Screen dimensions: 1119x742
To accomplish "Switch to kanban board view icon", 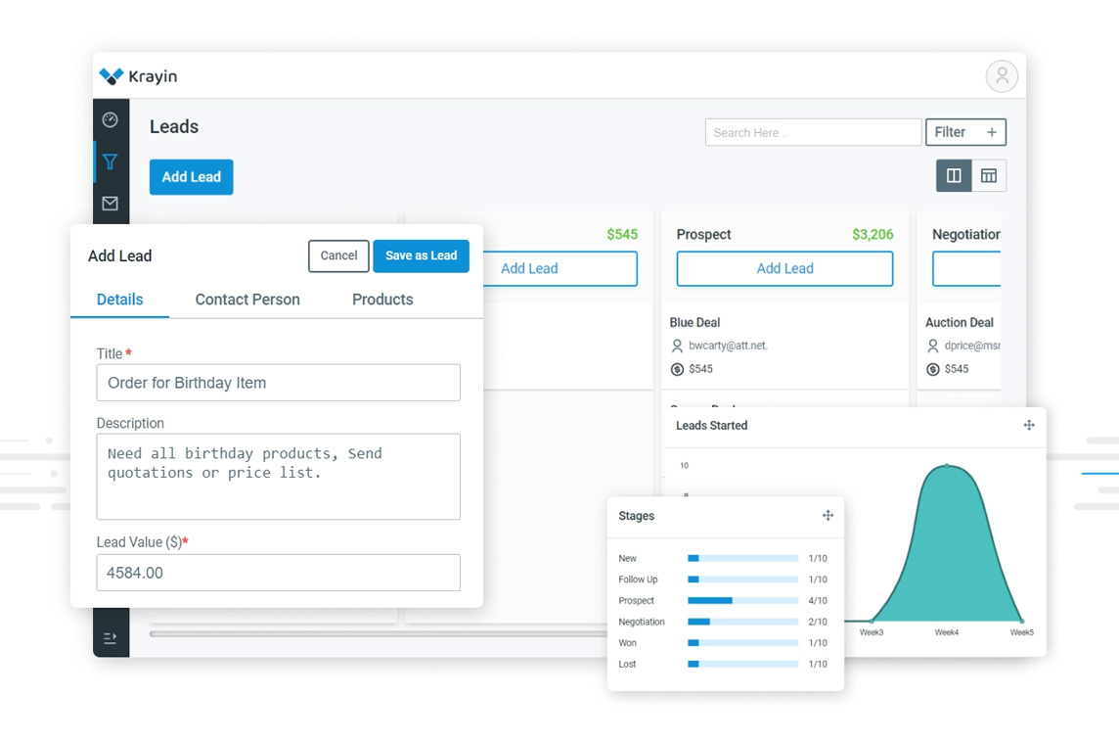I will [954, 175].
